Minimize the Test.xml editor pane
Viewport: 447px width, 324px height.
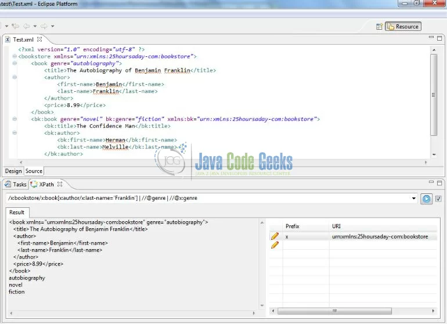tap(431, 37)
